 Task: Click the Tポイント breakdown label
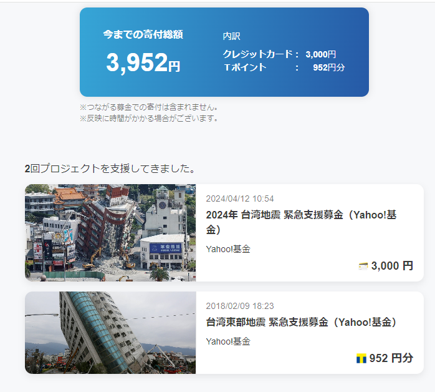[x=246, y=67]
